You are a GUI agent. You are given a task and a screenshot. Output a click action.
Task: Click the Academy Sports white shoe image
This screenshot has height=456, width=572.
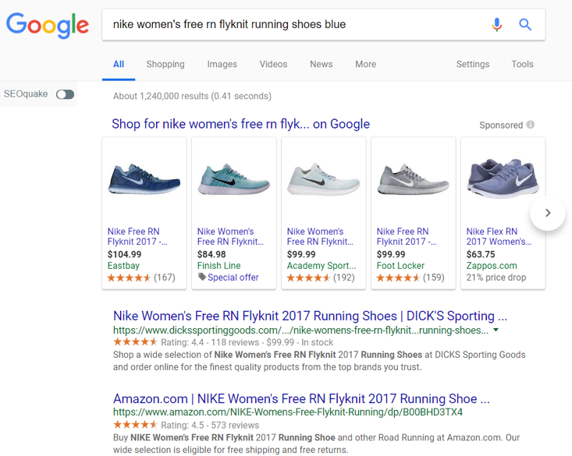[324, 179]
